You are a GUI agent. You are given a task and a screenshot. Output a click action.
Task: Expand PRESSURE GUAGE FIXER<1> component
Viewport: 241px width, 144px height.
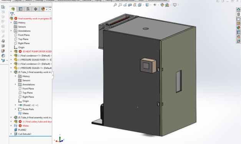[x=11, y=60]
